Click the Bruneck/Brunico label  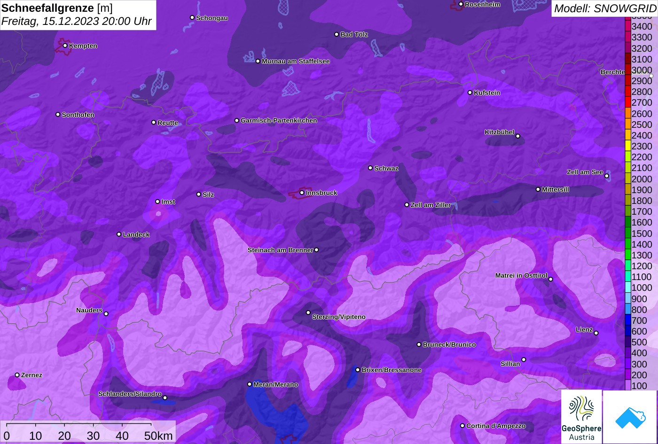(449, 344)
